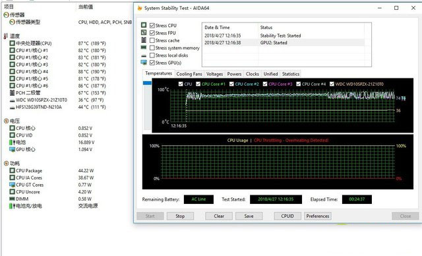Open the Powers tab
The image size is (422, 256).
(234, 74)
